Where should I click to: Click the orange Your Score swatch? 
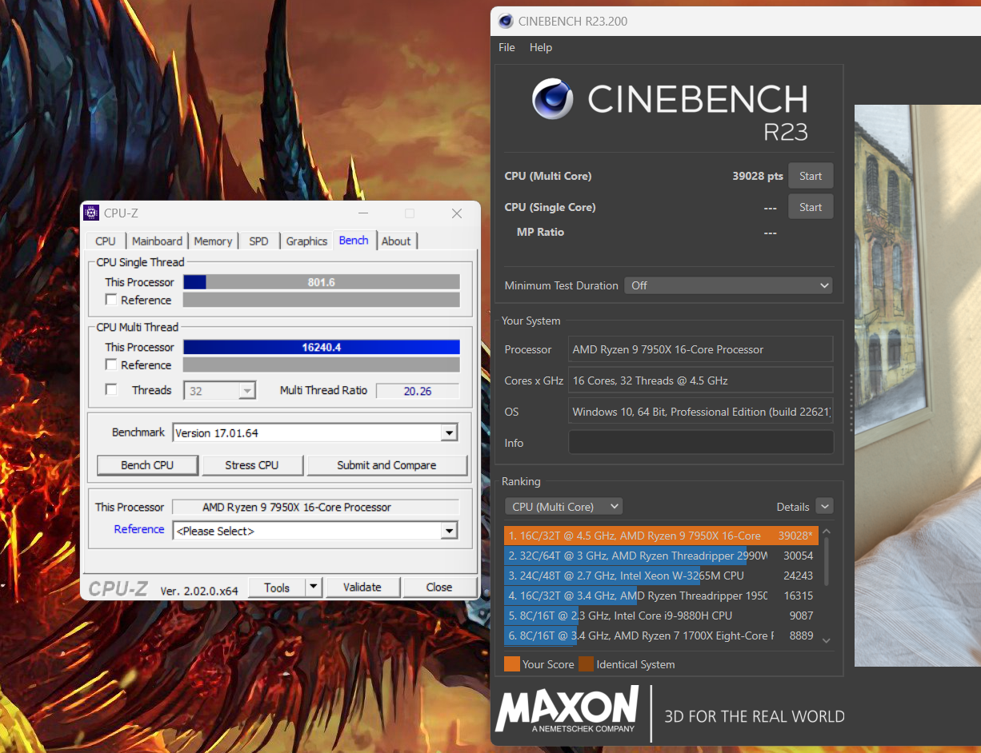coord(511,664)
